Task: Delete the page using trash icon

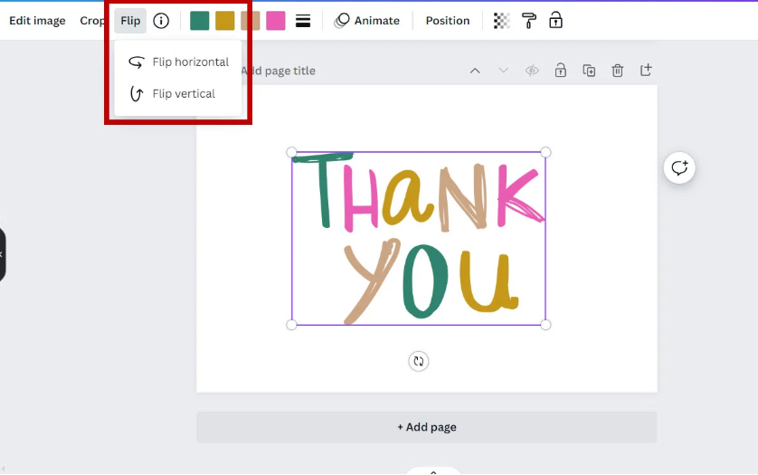Action: 617,71
